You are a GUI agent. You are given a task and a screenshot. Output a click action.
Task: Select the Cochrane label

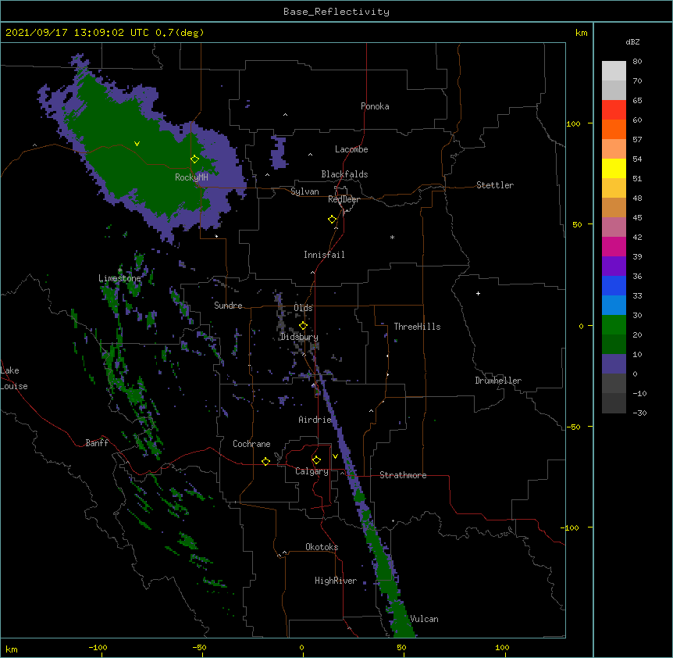coord(251,444)
